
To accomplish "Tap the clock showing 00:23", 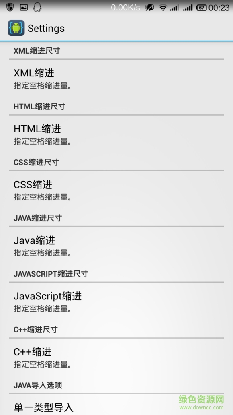I will pos(219,8).
